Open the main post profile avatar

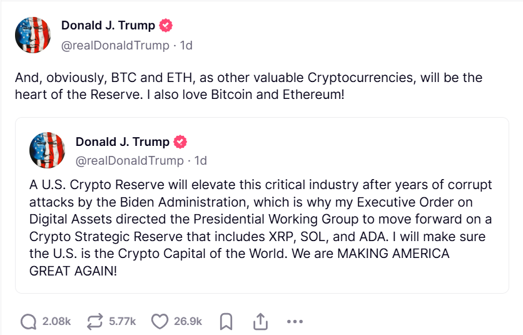pos(33,35)
